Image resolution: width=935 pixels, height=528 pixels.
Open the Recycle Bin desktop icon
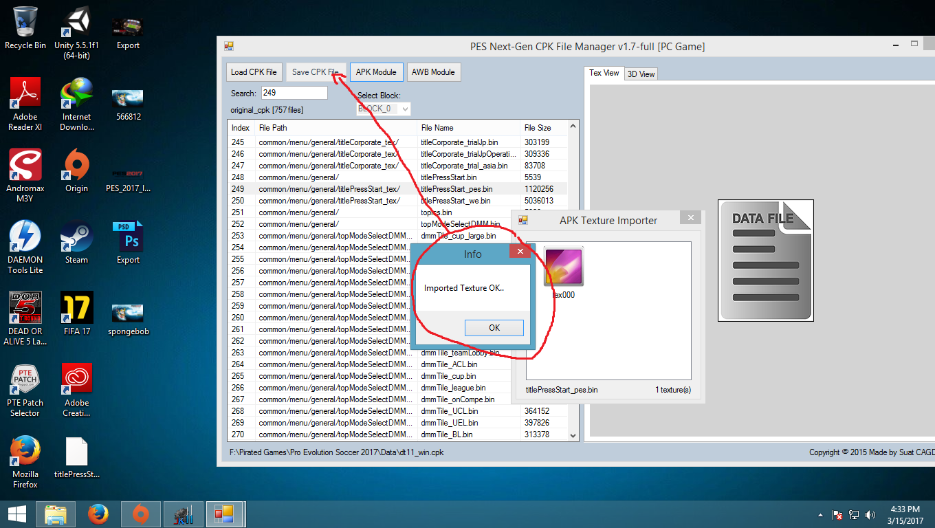coord(25,27)
